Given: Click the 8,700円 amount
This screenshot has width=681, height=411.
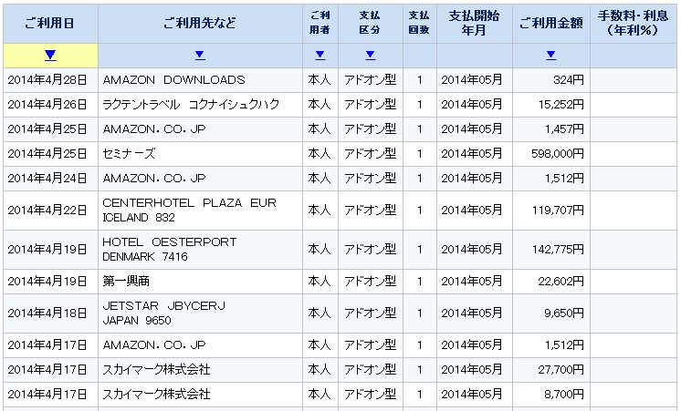Looking at the screenshot, I should click(564, 394).
